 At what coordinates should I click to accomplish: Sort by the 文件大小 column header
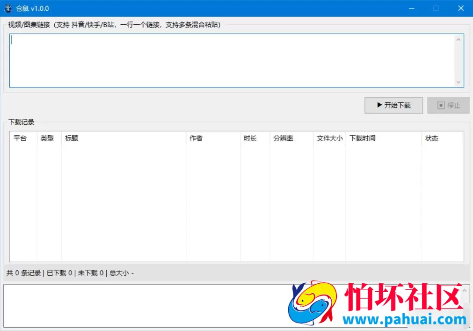[330, 138]
